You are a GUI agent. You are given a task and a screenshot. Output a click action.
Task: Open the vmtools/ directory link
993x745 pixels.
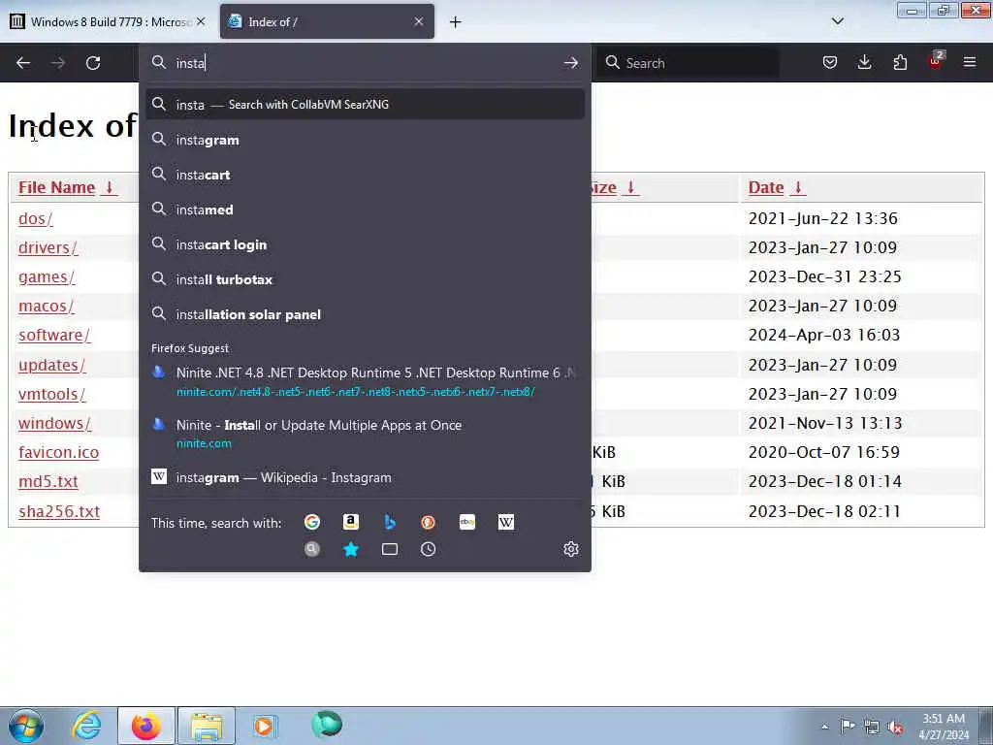(52, 394)
